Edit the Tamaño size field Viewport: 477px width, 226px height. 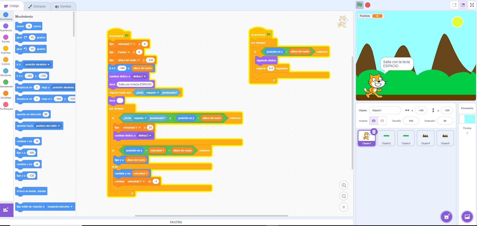click(x=411, y=121)
